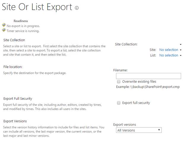This screenshot has height=142, width=185.
Task: Click the "No selection" link for Site
Action: (169, 50)
